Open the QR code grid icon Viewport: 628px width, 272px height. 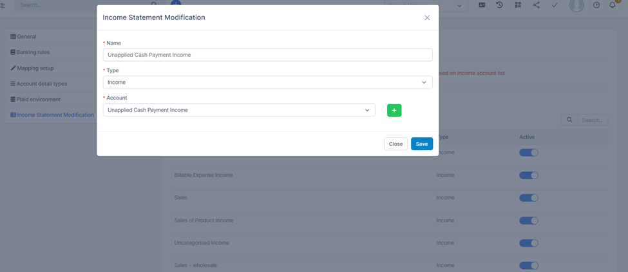click(518, 5)
